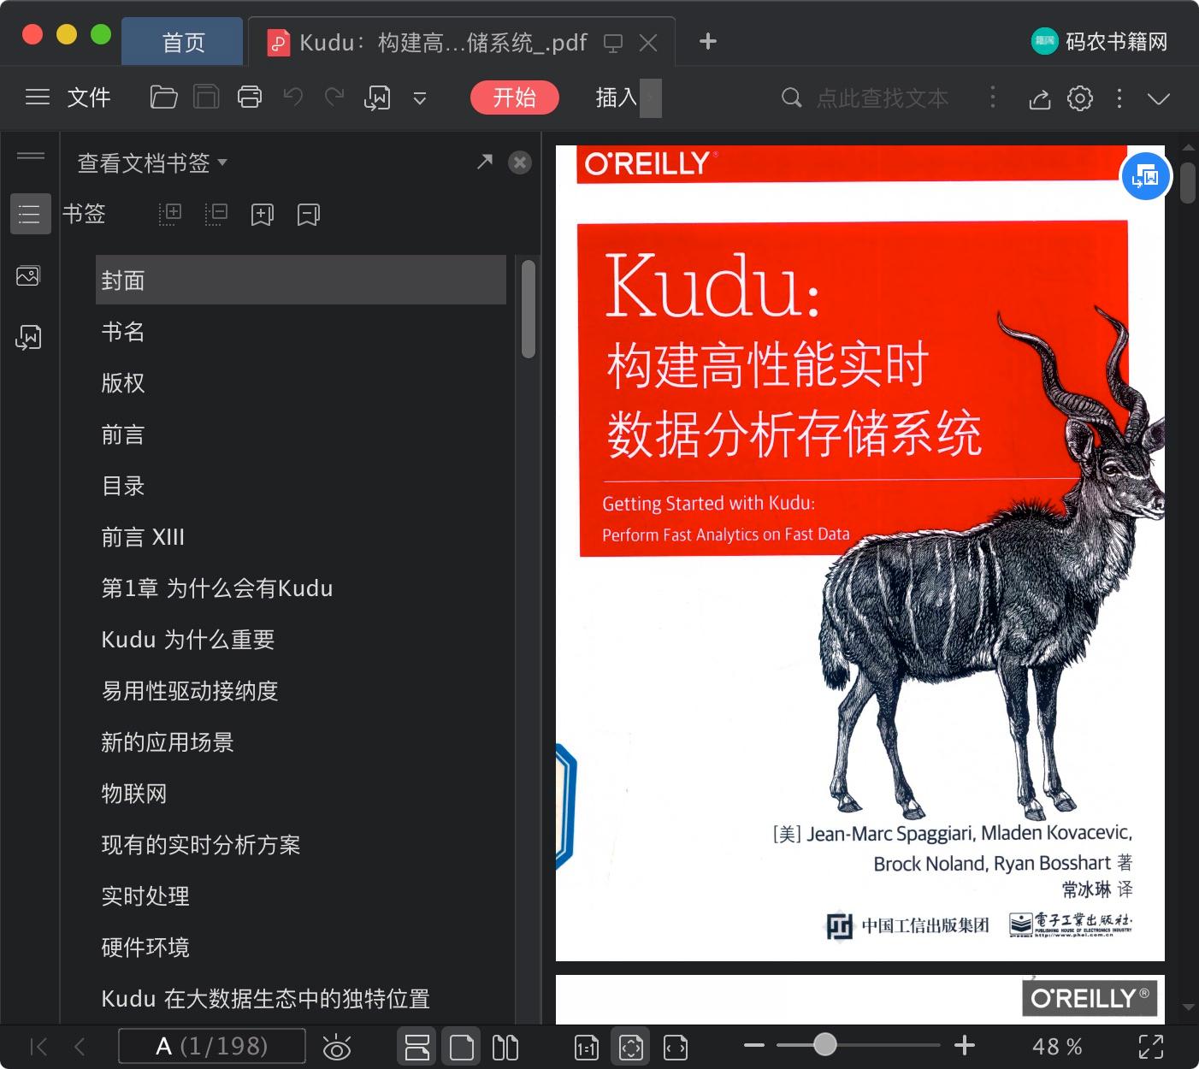
Task: Open the hamburger file menu icon
Action: 38,97
